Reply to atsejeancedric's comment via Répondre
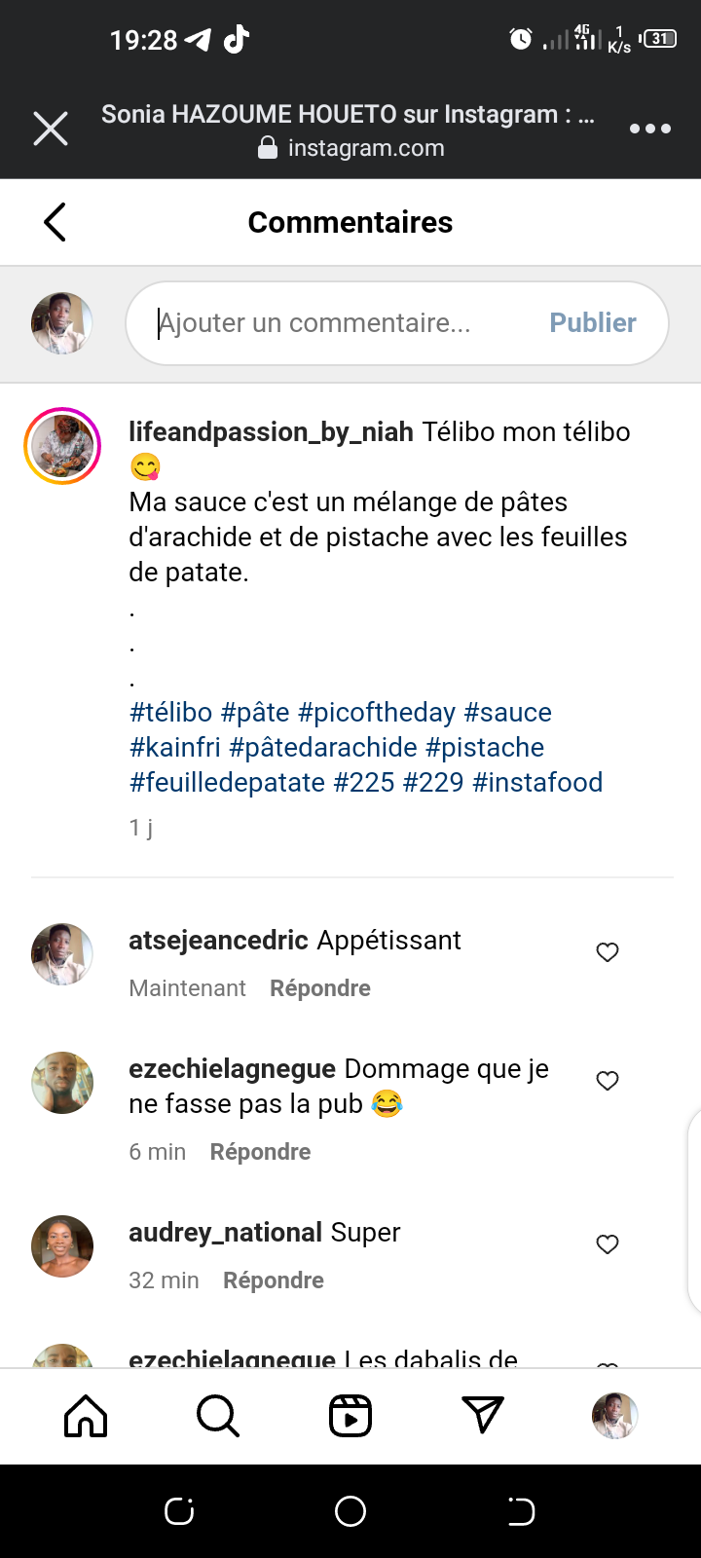Screen dimensions: 701x1558 coord(319,988)
